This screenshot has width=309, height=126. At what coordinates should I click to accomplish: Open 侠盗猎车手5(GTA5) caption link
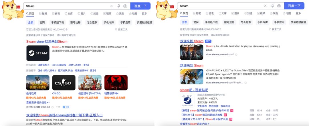click(x=90, y=94)
